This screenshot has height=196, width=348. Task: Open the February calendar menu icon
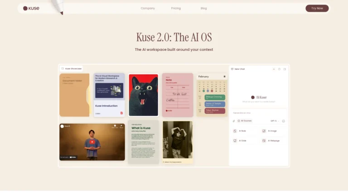(224, 76)
